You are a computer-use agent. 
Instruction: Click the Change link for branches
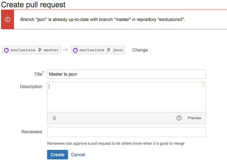140,50
